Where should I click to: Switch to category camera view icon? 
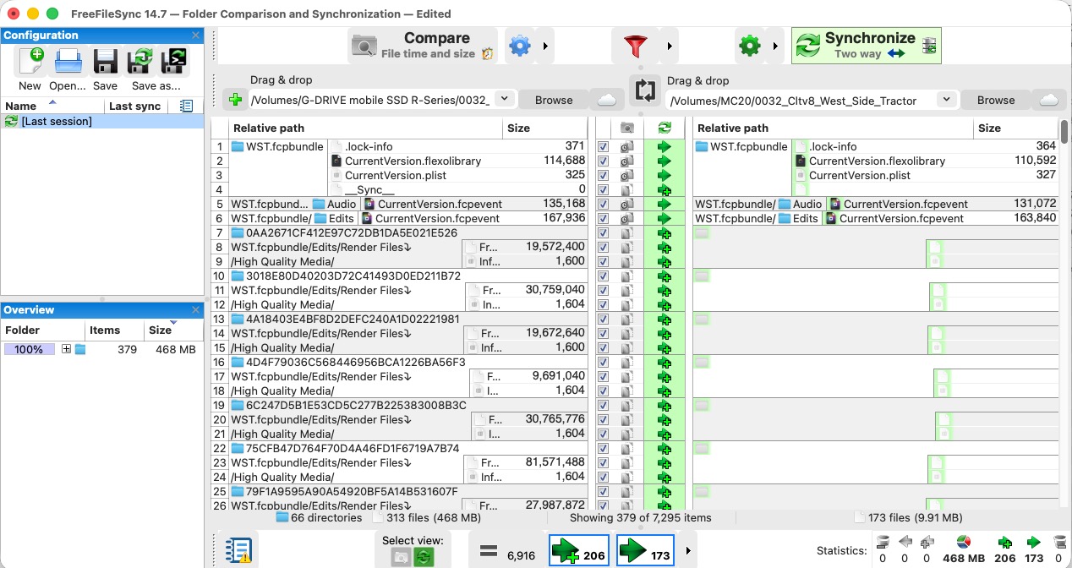tap(401, 557)
